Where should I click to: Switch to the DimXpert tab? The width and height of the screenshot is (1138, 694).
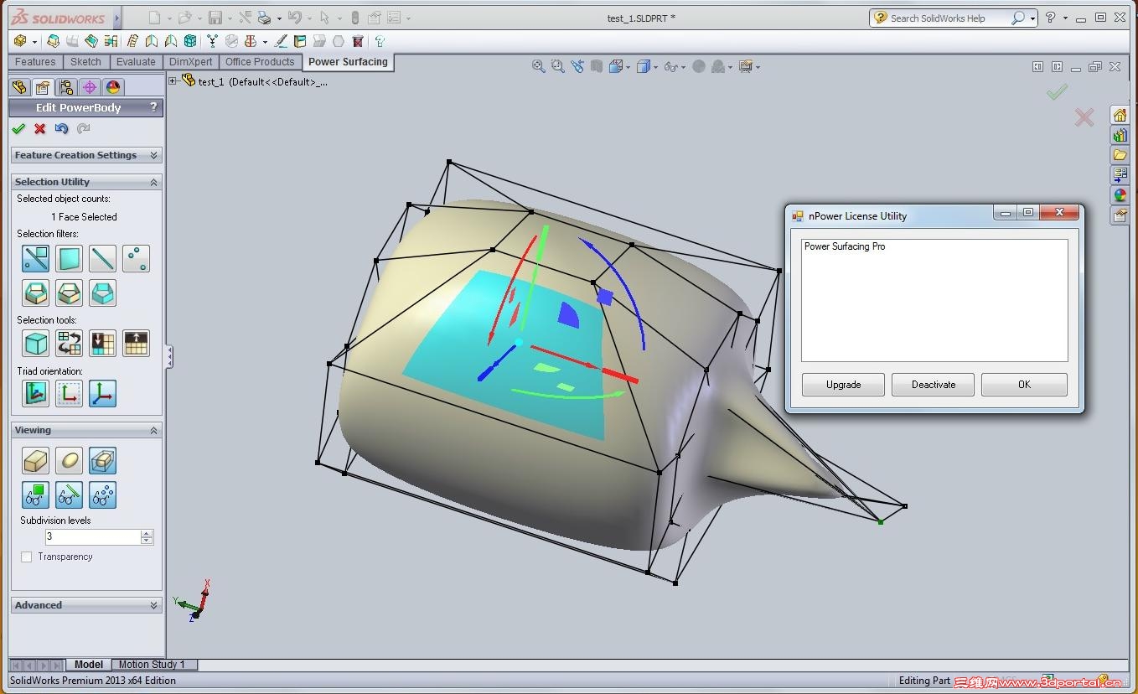point(191,62)
